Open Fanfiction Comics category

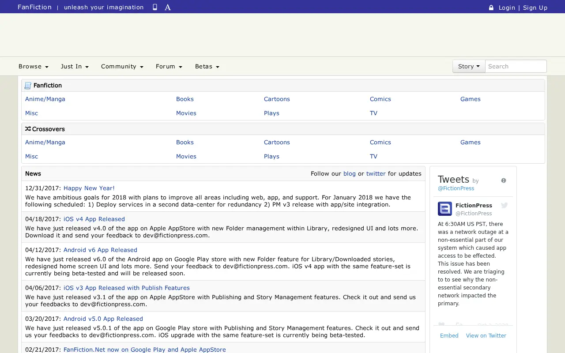pos(380,99)
